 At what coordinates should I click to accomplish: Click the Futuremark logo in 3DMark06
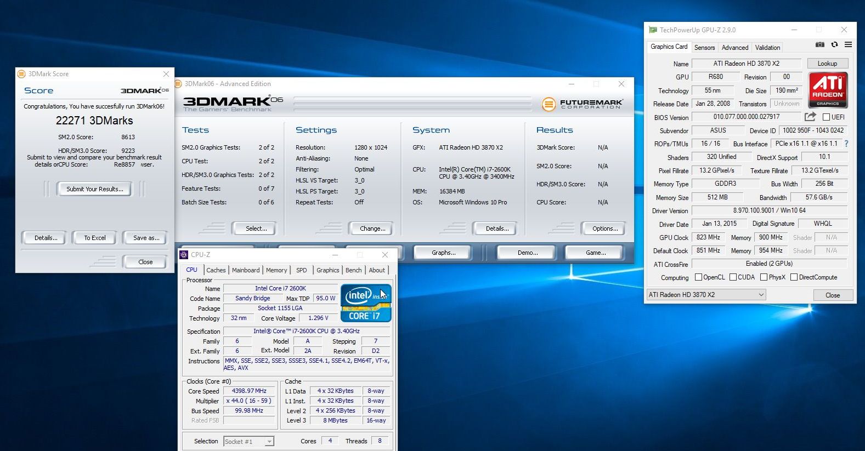(x=582, y=104)
